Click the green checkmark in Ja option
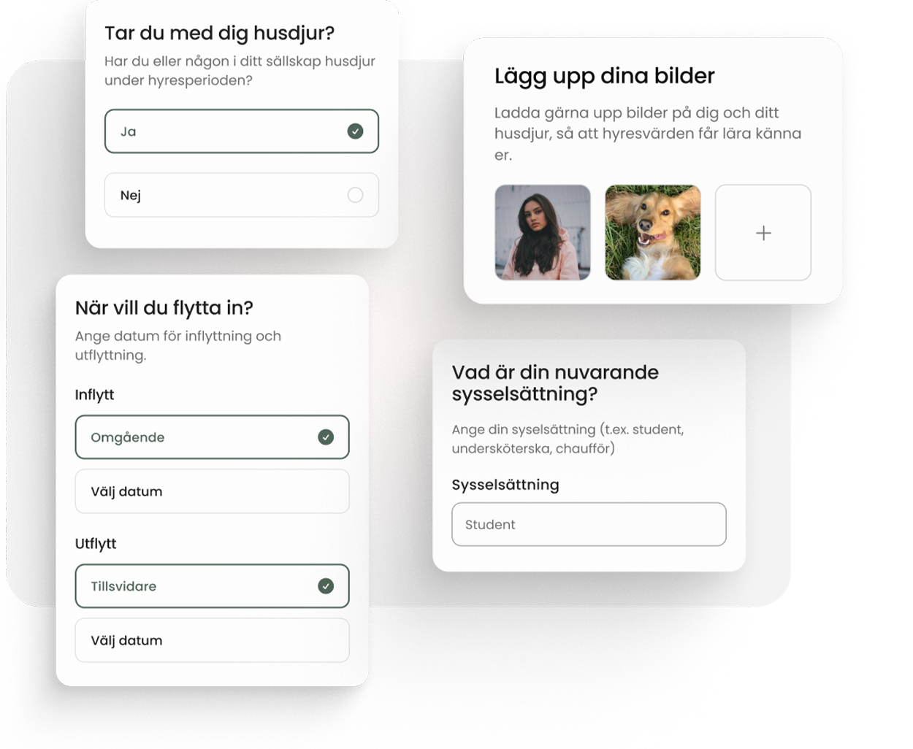 tap(355, 131)
